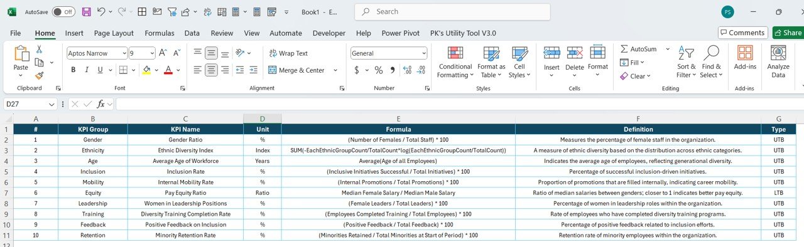Switch to the Page Layout tab

[114, 33]
